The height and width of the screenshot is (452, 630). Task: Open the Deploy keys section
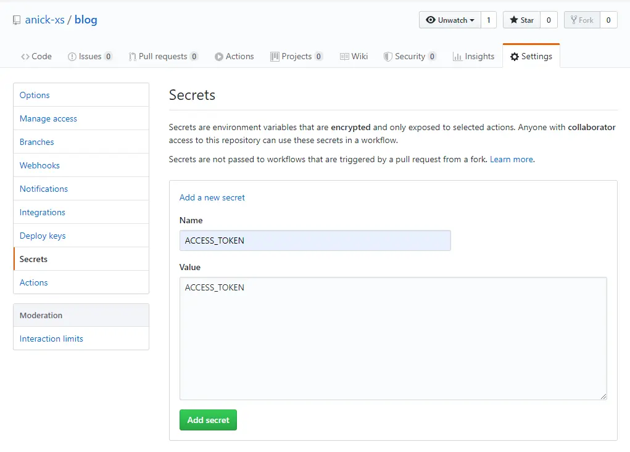tap(43, 236)
